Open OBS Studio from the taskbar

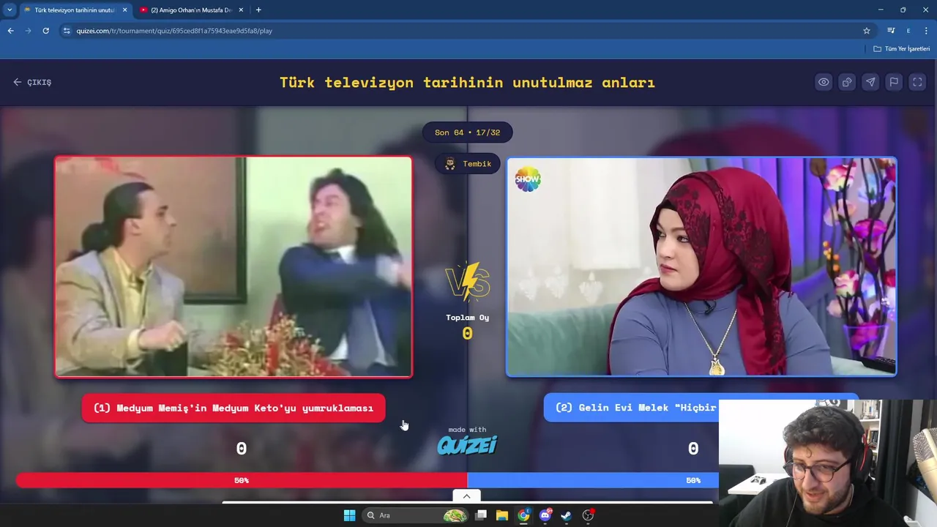(x=588, y=515)
